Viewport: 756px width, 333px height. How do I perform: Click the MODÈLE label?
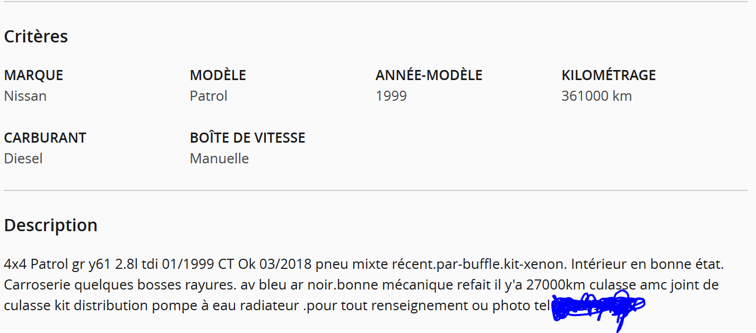218,75
